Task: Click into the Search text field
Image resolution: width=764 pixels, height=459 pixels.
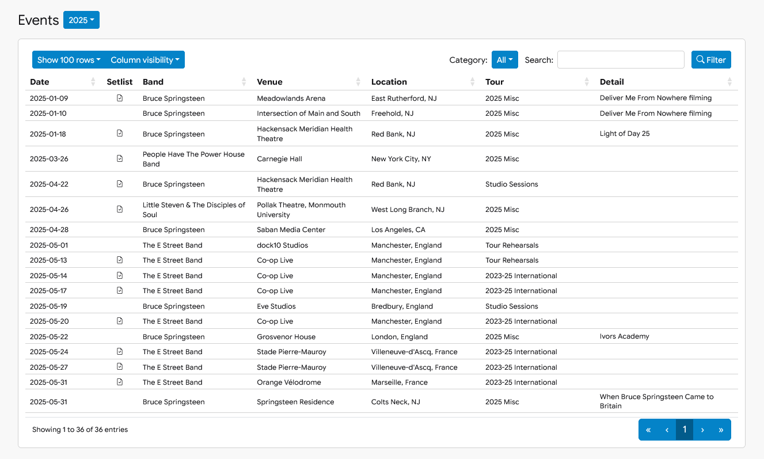Action: click(x=620, y=60)
